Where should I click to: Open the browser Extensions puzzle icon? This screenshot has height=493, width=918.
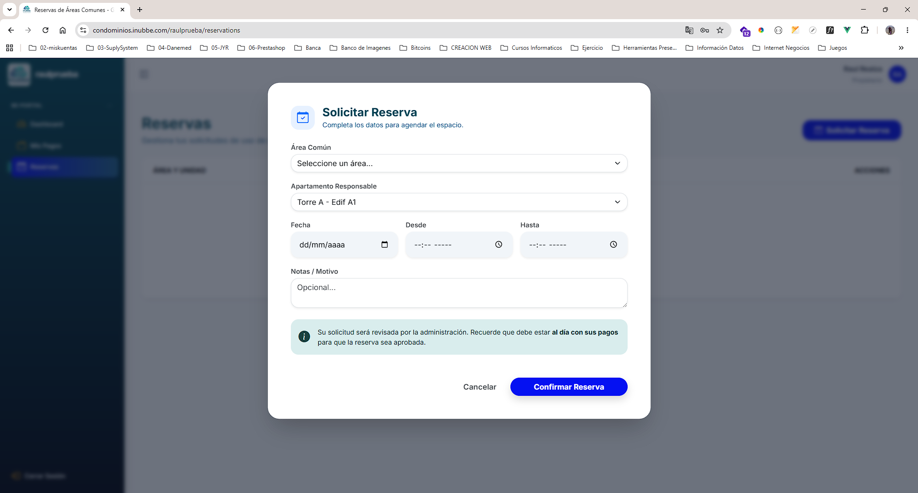[x=864, y=30]
